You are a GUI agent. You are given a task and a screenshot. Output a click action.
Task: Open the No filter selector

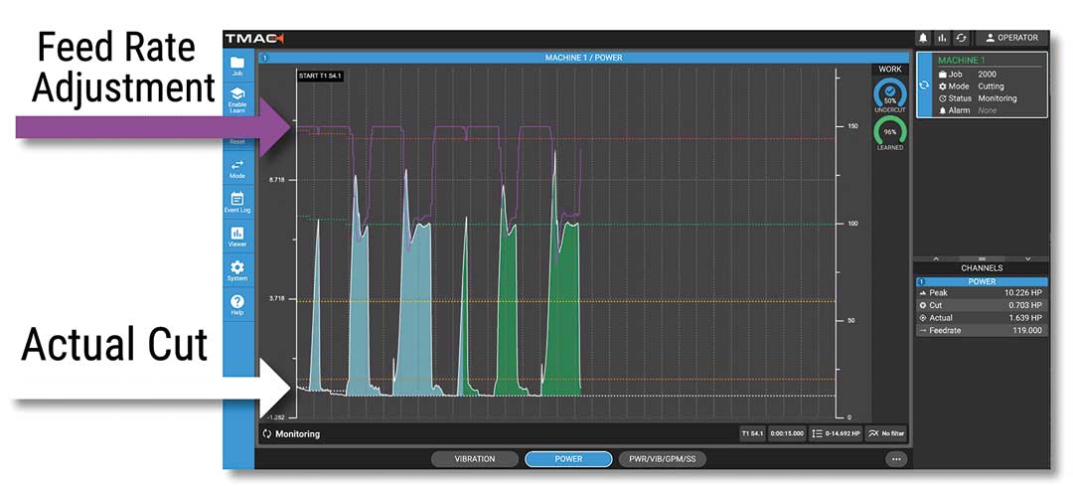[x=885, y=434]
